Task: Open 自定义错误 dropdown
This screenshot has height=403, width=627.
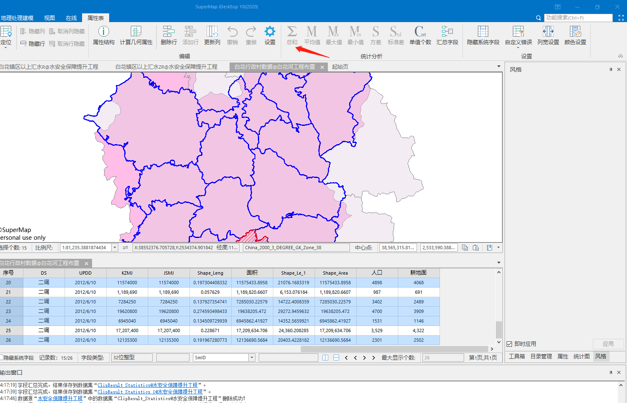Action: (518, 47)
